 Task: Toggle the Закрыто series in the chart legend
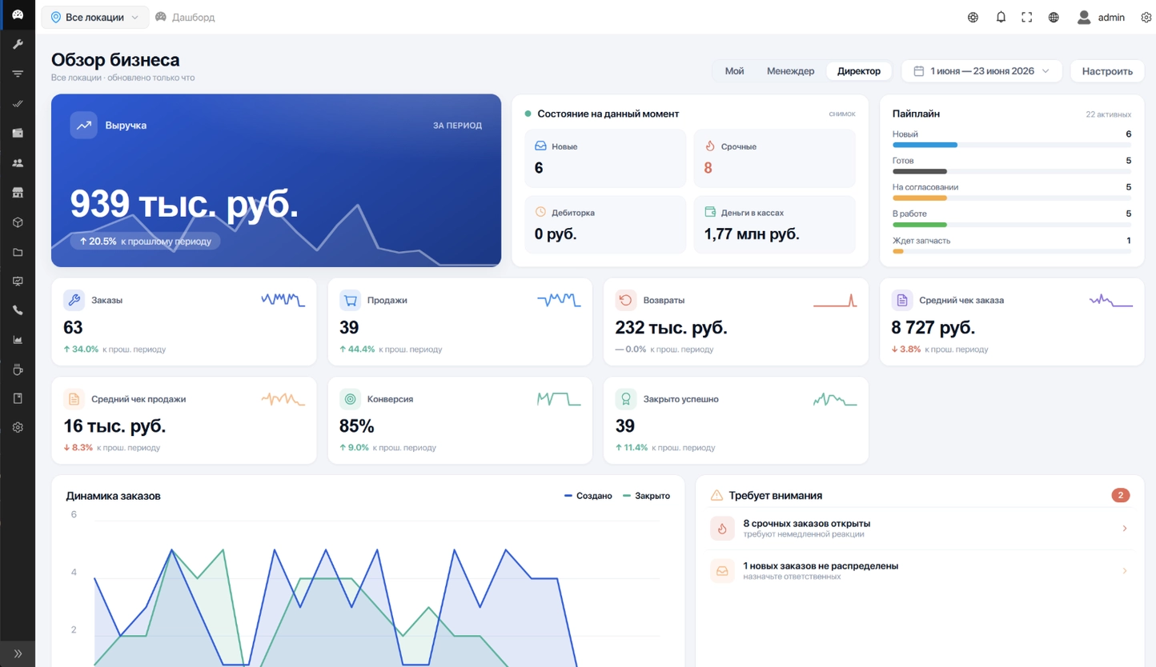coord(646,496)
